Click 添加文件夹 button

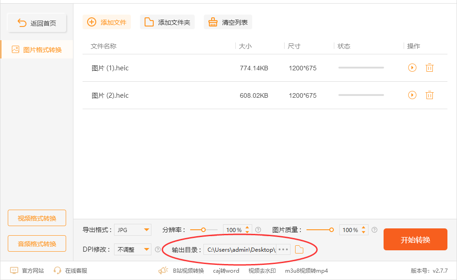coord(167,22)
